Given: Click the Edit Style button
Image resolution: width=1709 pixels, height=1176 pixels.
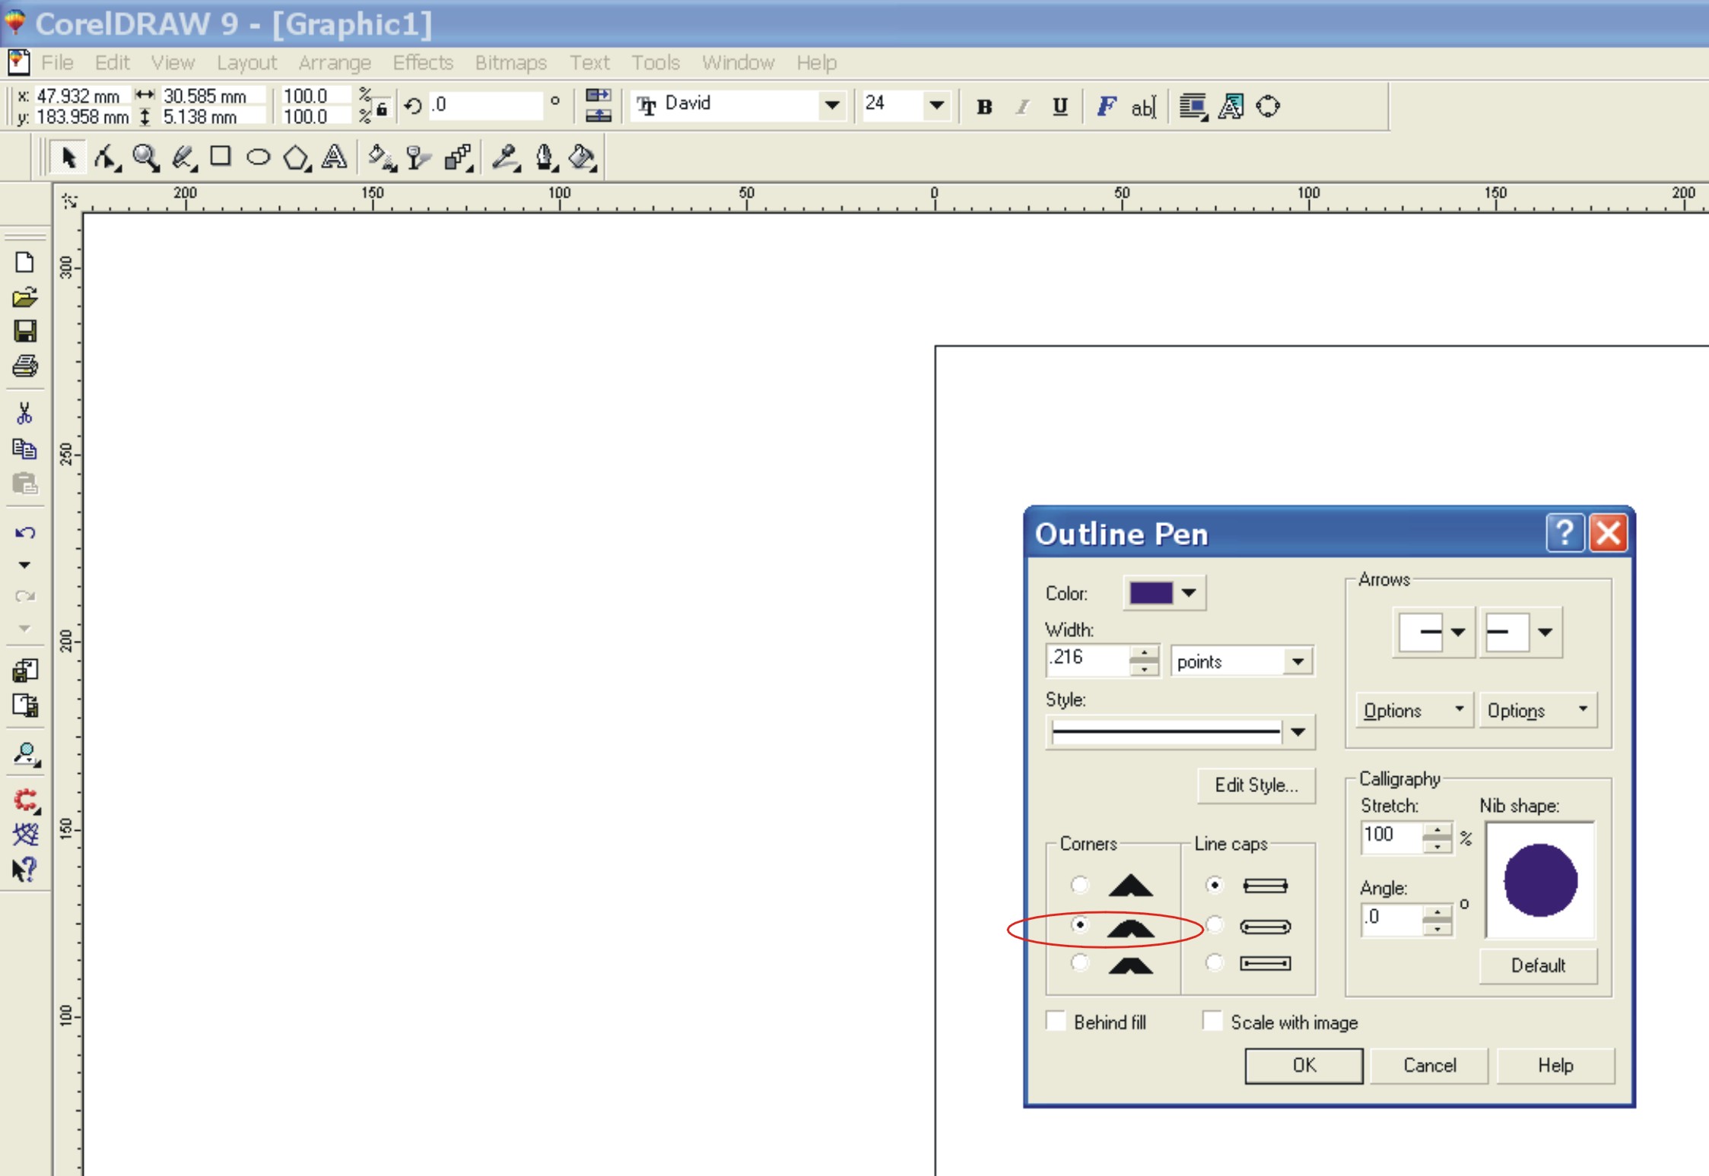Looking at the screenshot, I should coord(1256,785).
